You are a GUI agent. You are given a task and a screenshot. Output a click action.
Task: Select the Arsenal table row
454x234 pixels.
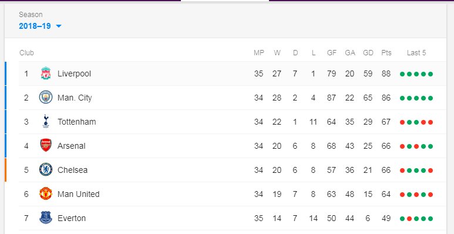pos(233,146)
